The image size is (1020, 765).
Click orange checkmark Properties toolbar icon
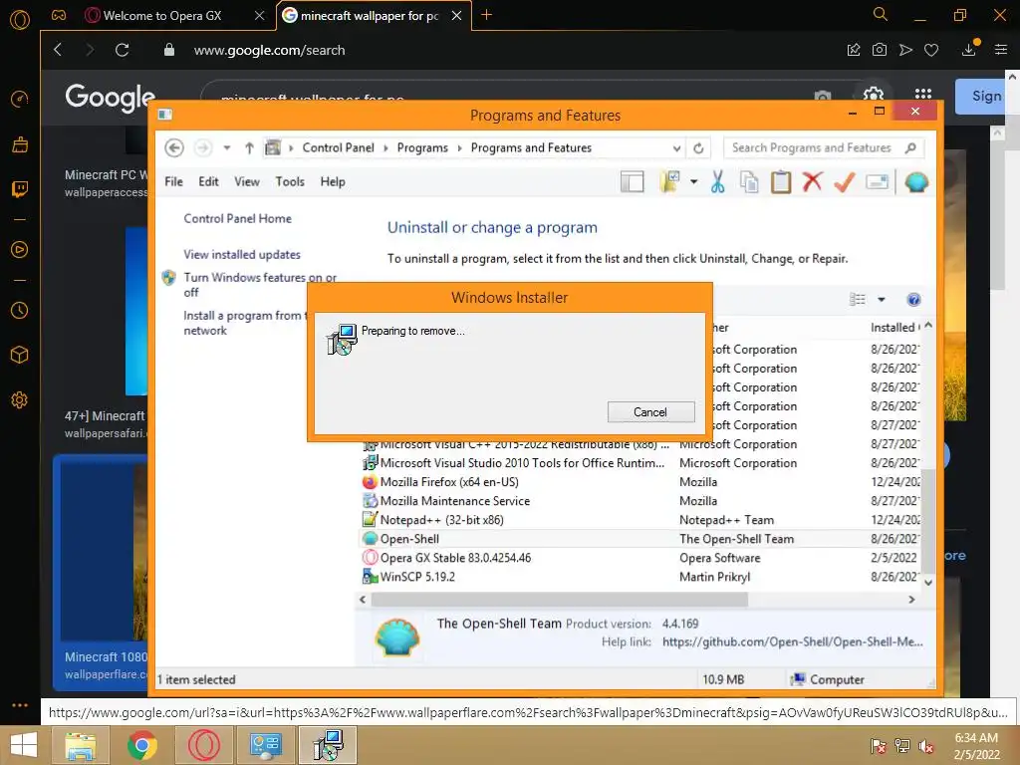point(845,182)
